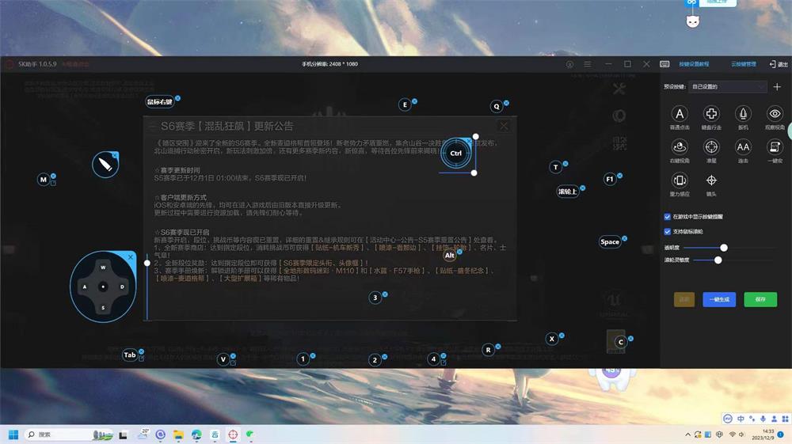Open the 预设按键 preset dropdown
Viewport: 792px width, 444px height.
pyautogui.click(x=728, y=86)
